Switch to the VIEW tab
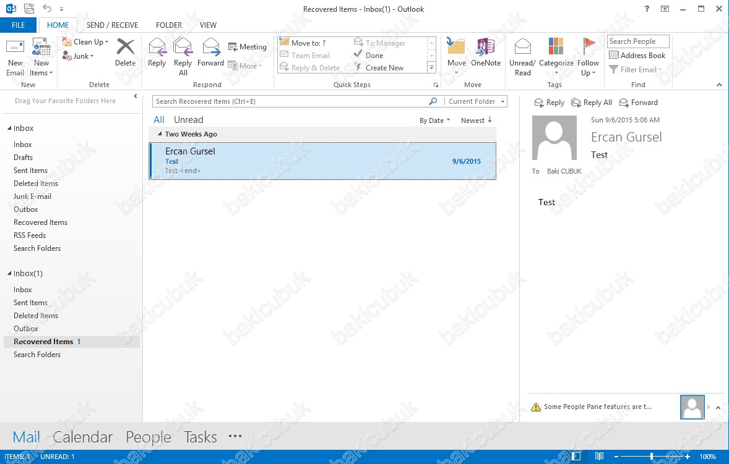 tap(208, 25)
